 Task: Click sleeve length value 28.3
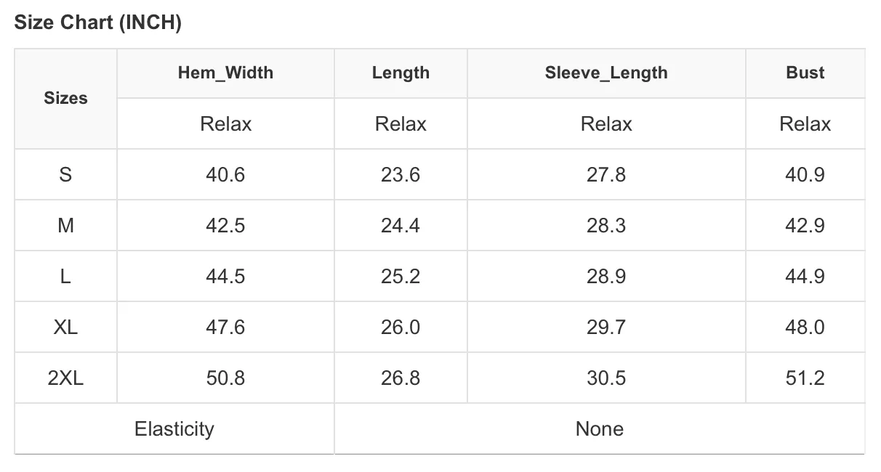pos(606,226)
